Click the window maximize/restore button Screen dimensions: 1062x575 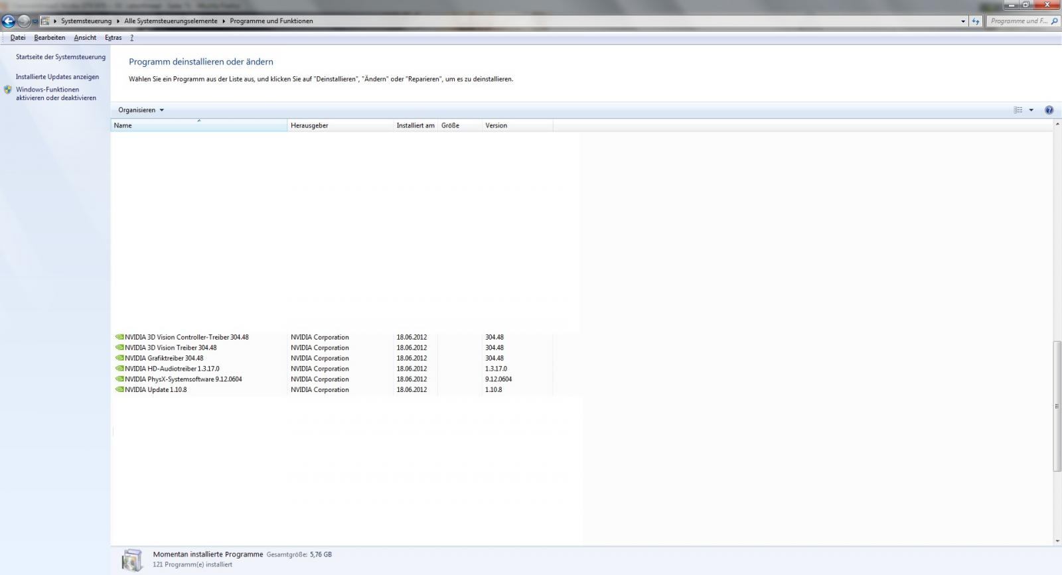coord(1026,5)
